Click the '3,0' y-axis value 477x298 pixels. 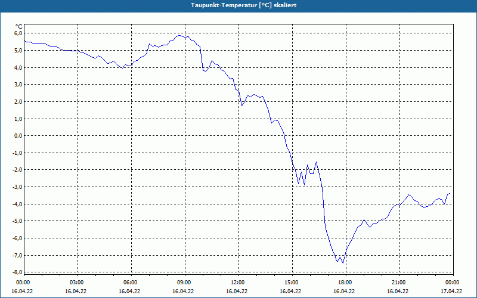coord(18,85)
